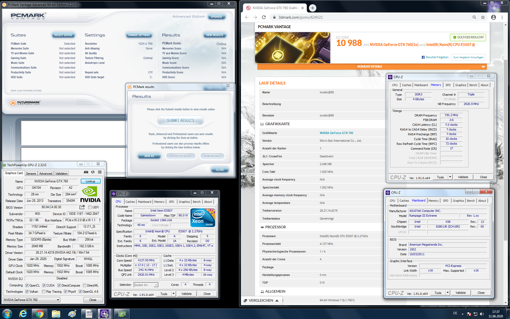510x319 pixels.
Task: Open a new Chrome tab
Action: click(x=312, y=8)
